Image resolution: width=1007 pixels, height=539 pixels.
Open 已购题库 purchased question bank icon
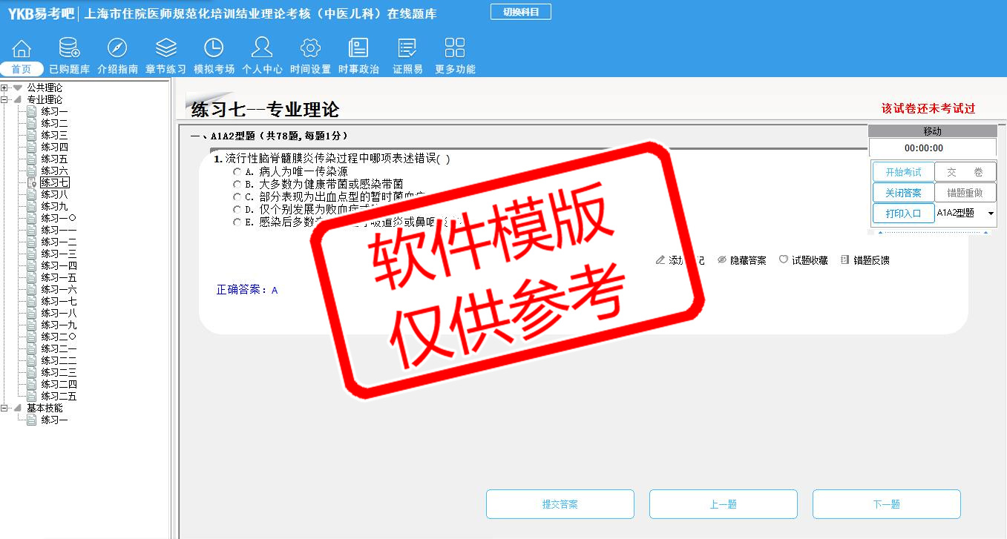point(69,48)
